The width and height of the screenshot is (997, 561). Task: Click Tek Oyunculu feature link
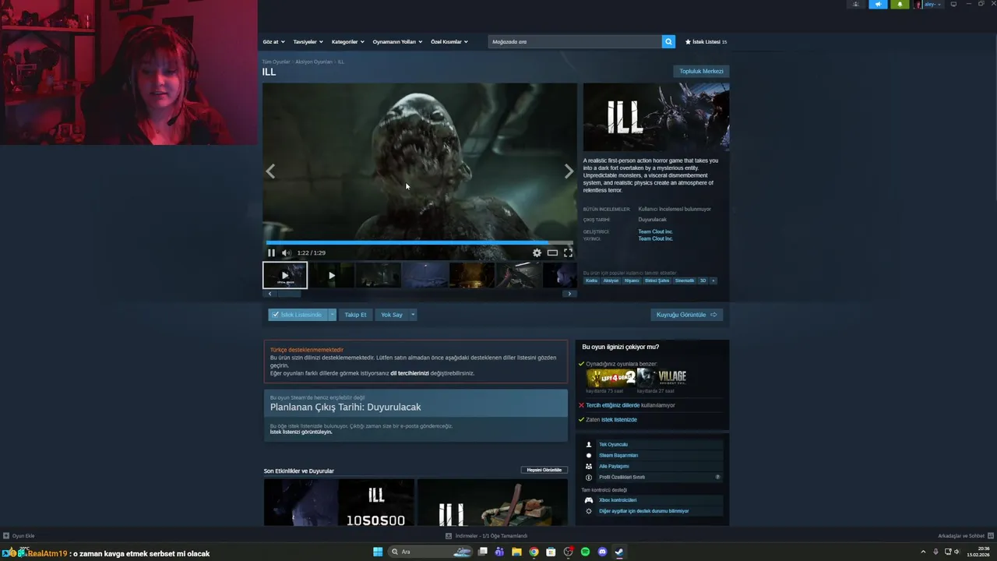[x=613, y=444]
